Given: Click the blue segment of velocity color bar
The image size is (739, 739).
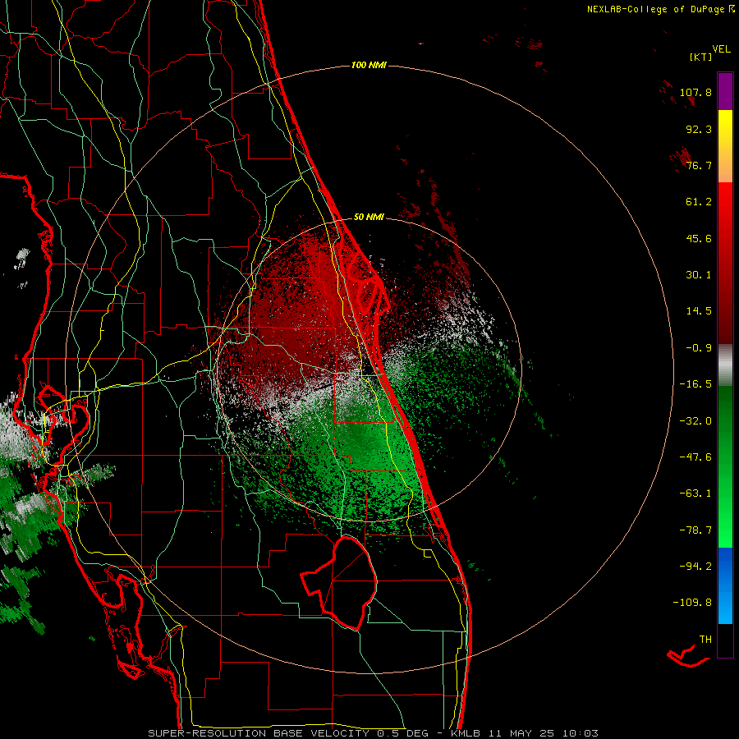Looking at the screenshot, I should click(725, 585).
